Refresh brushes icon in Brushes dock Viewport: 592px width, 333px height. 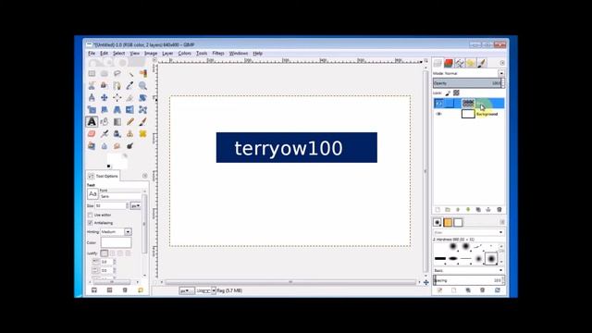point(498,290)
